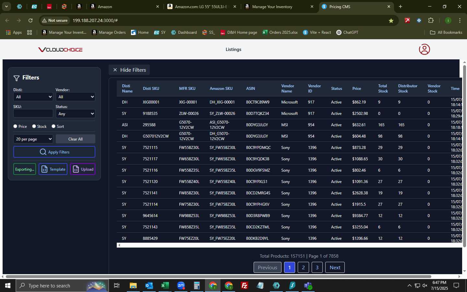Open the Chrome extensions puzzle icon
Image resolution: width=467 pixels, height=292 pixels.
[x=431, y=20]
